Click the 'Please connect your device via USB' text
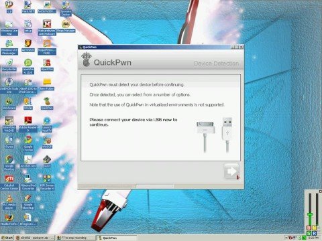This screenshot has width=322, height=241. click(133, 122)
